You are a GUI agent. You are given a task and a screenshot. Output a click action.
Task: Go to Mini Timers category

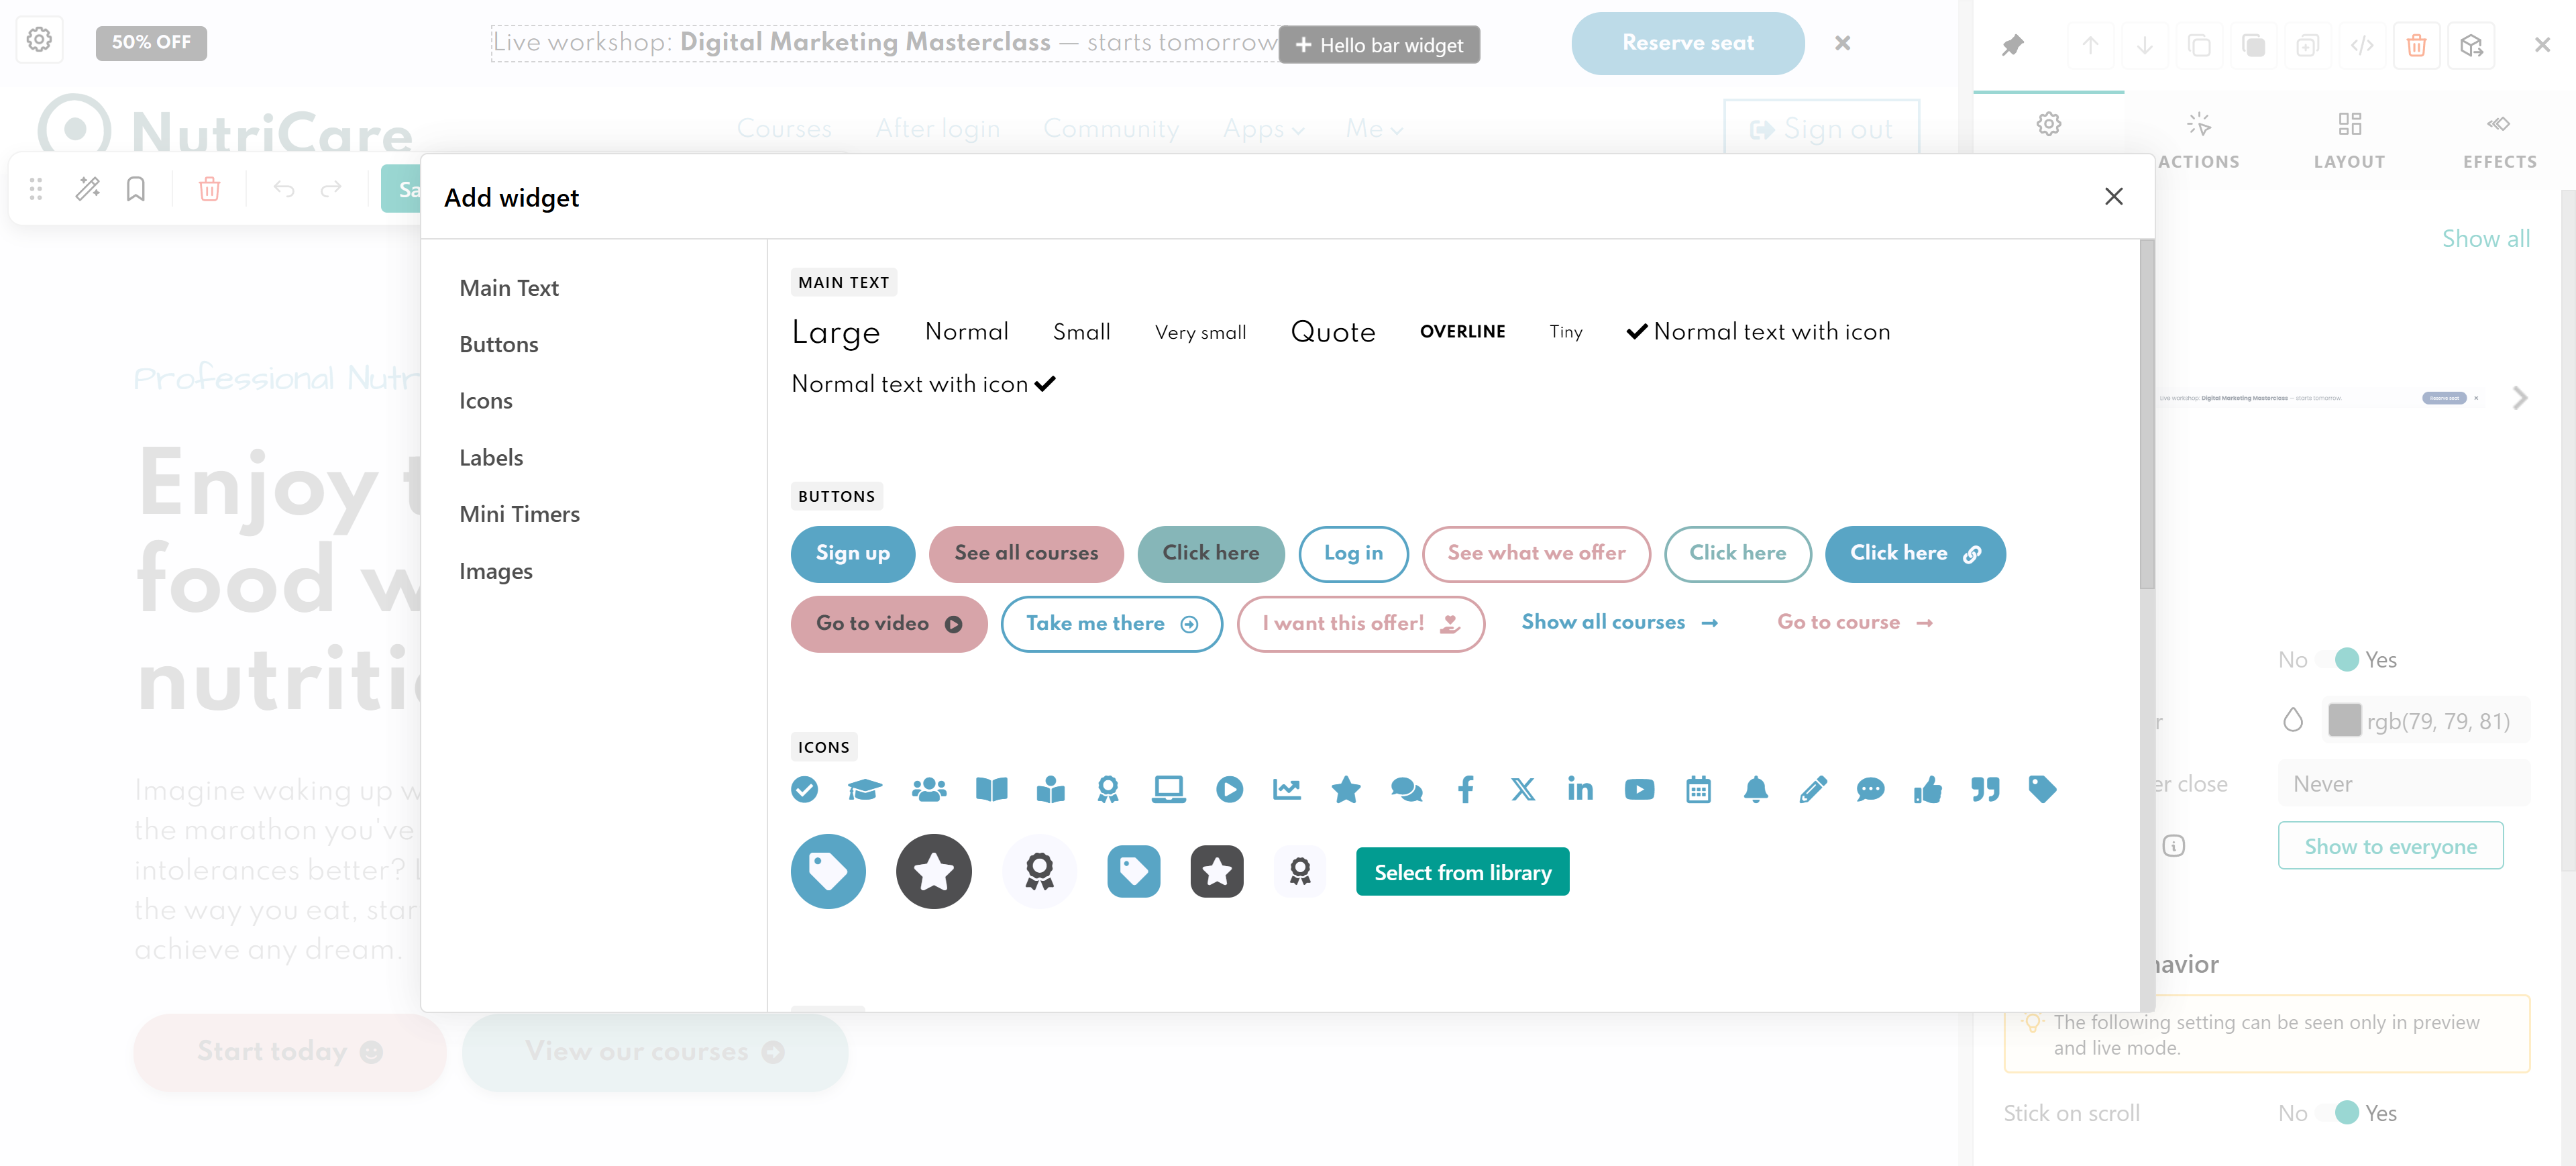pos(519,514)
